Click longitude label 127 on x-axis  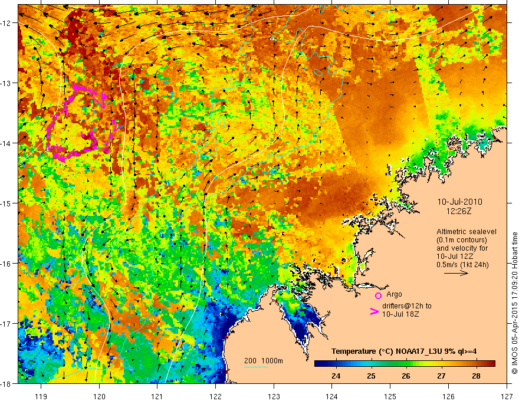pos(507,396)
